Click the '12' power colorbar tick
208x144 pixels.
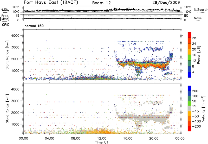click(194, 61)
